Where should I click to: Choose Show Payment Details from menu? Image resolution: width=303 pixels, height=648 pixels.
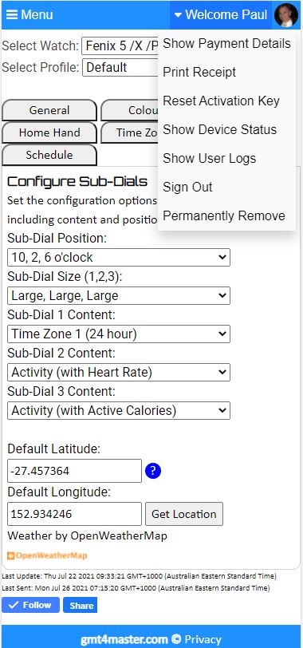[x=226, y=43]
